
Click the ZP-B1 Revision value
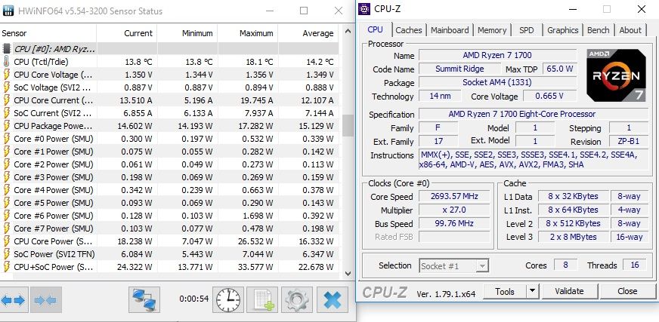628,142
